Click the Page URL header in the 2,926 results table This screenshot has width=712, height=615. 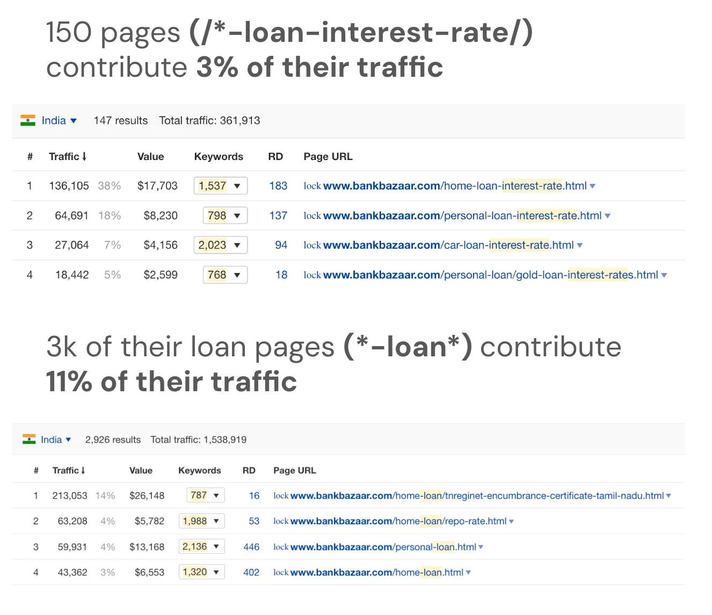pos(295,471)
